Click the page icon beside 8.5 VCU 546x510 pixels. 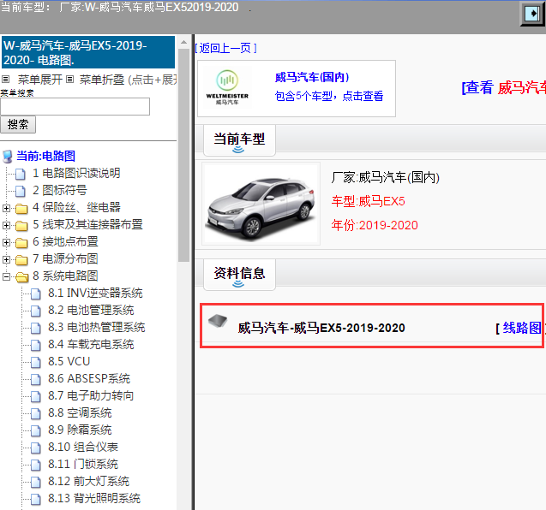click(x=35, y=362)
